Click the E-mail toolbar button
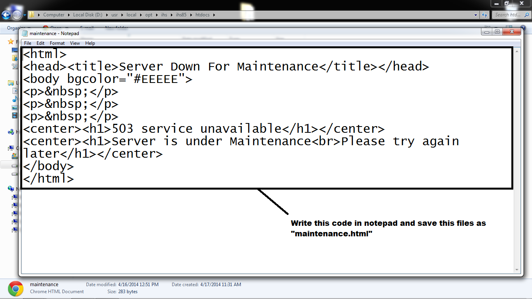 coord(86,28)
